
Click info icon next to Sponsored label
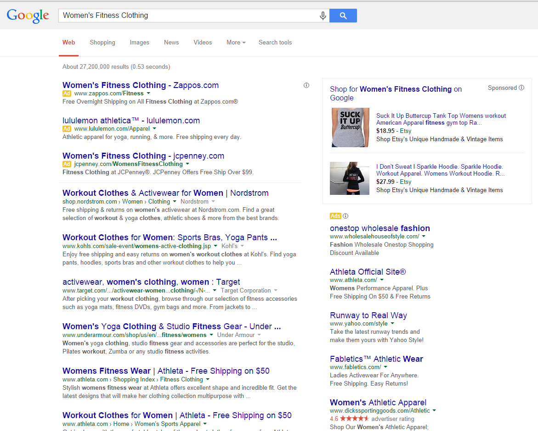click(521, 88)
